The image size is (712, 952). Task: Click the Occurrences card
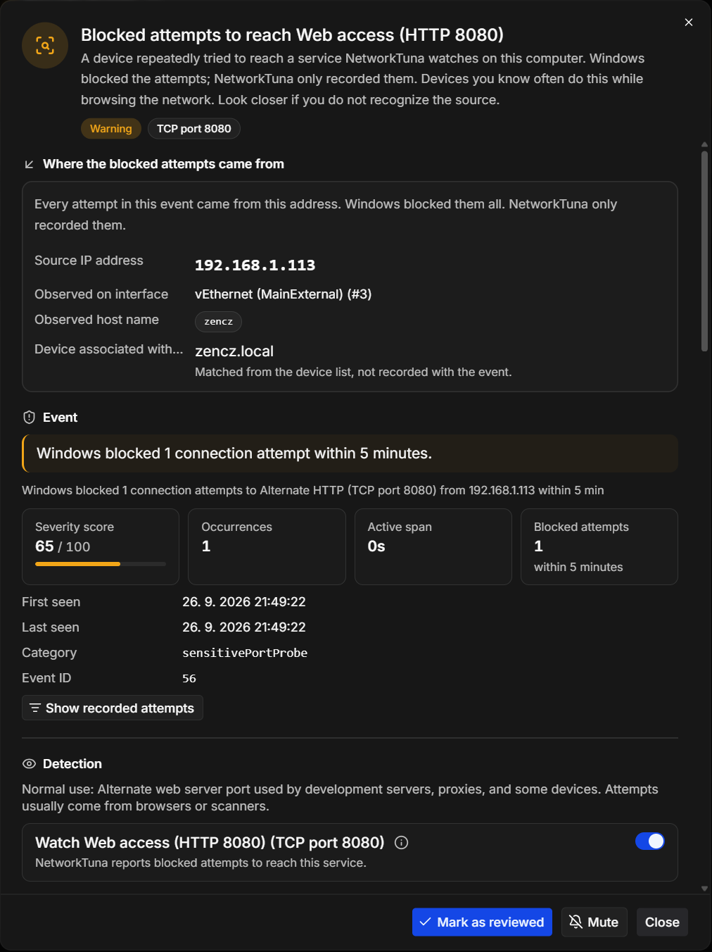267,546
